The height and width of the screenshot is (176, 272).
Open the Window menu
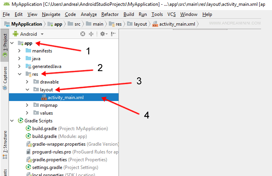[x=189, y=14]
